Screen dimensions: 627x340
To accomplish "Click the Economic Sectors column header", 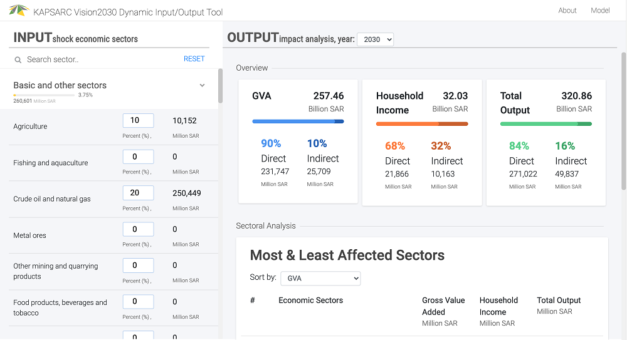I will [x=311, y=301].
